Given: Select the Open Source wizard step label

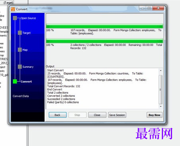Looking at the screenshot, I should coord(28,18).
